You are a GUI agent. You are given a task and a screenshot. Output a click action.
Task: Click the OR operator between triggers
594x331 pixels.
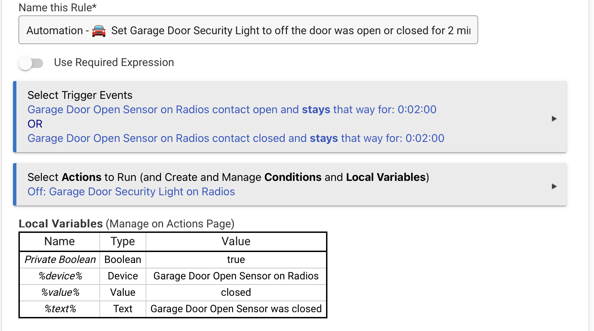(x=35, y=124)
